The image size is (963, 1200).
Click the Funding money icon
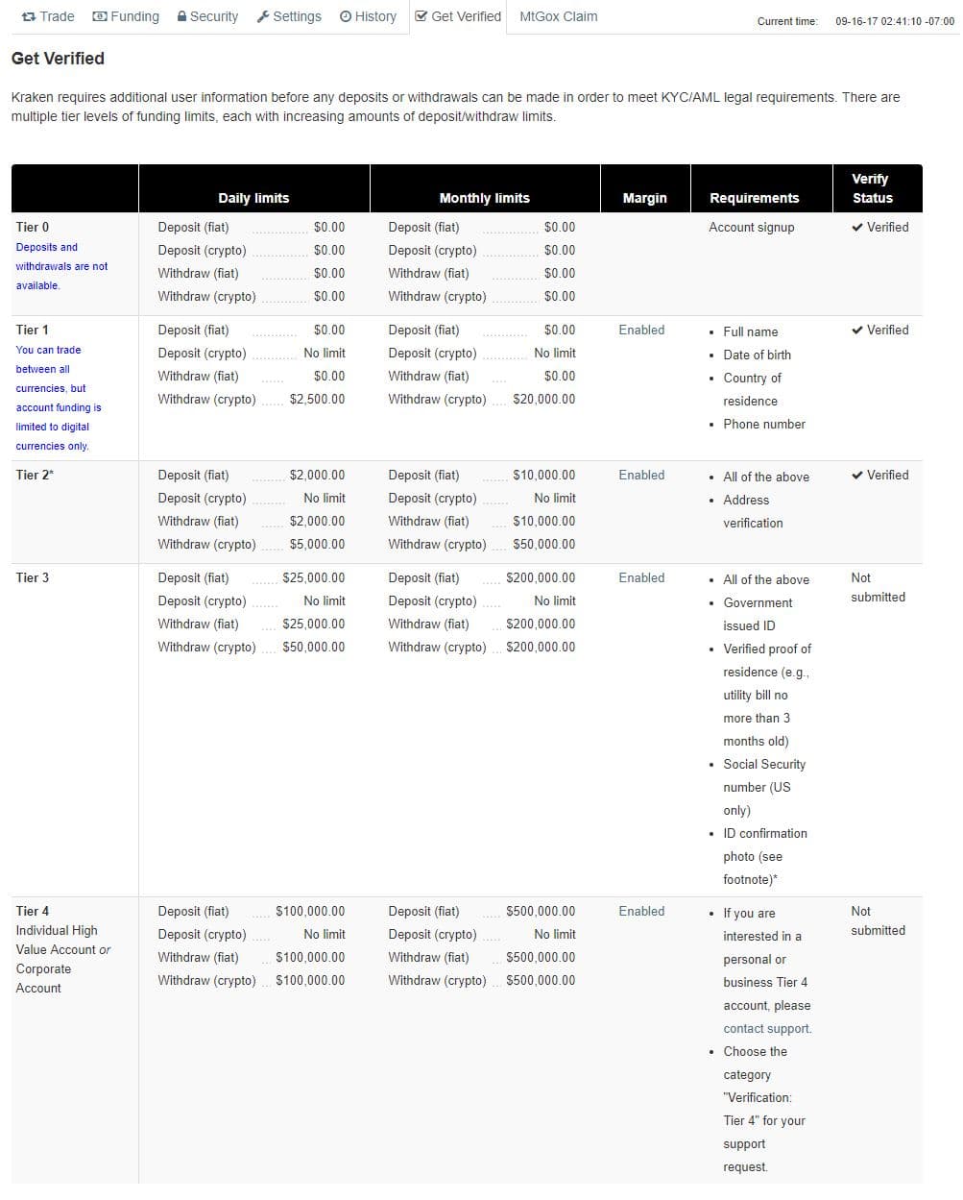click(x=100, y=16)
